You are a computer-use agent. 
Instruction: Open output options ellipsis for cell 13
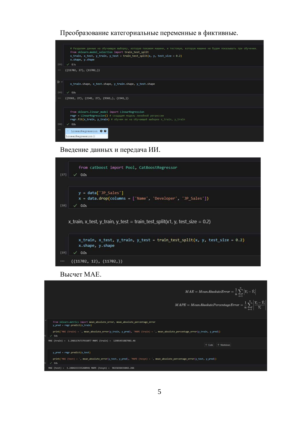59,98
